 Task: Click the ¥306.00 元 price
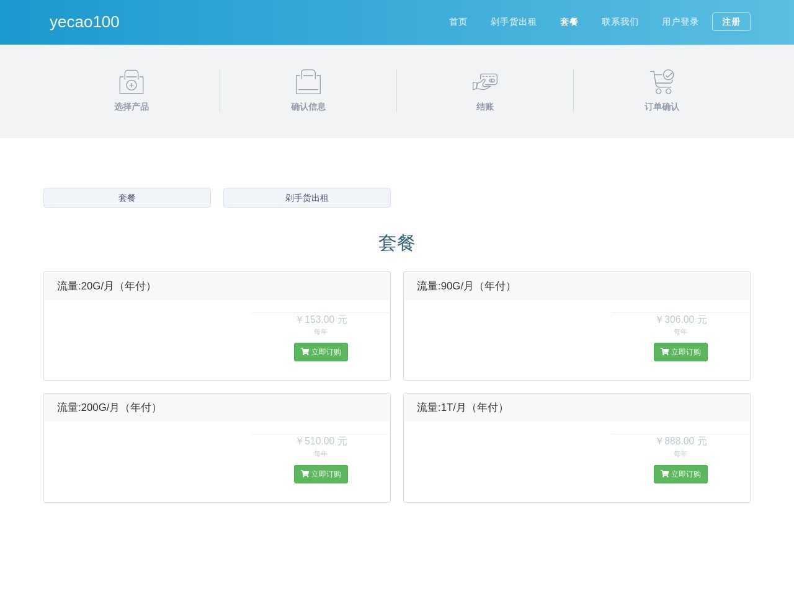click(681, 319)
